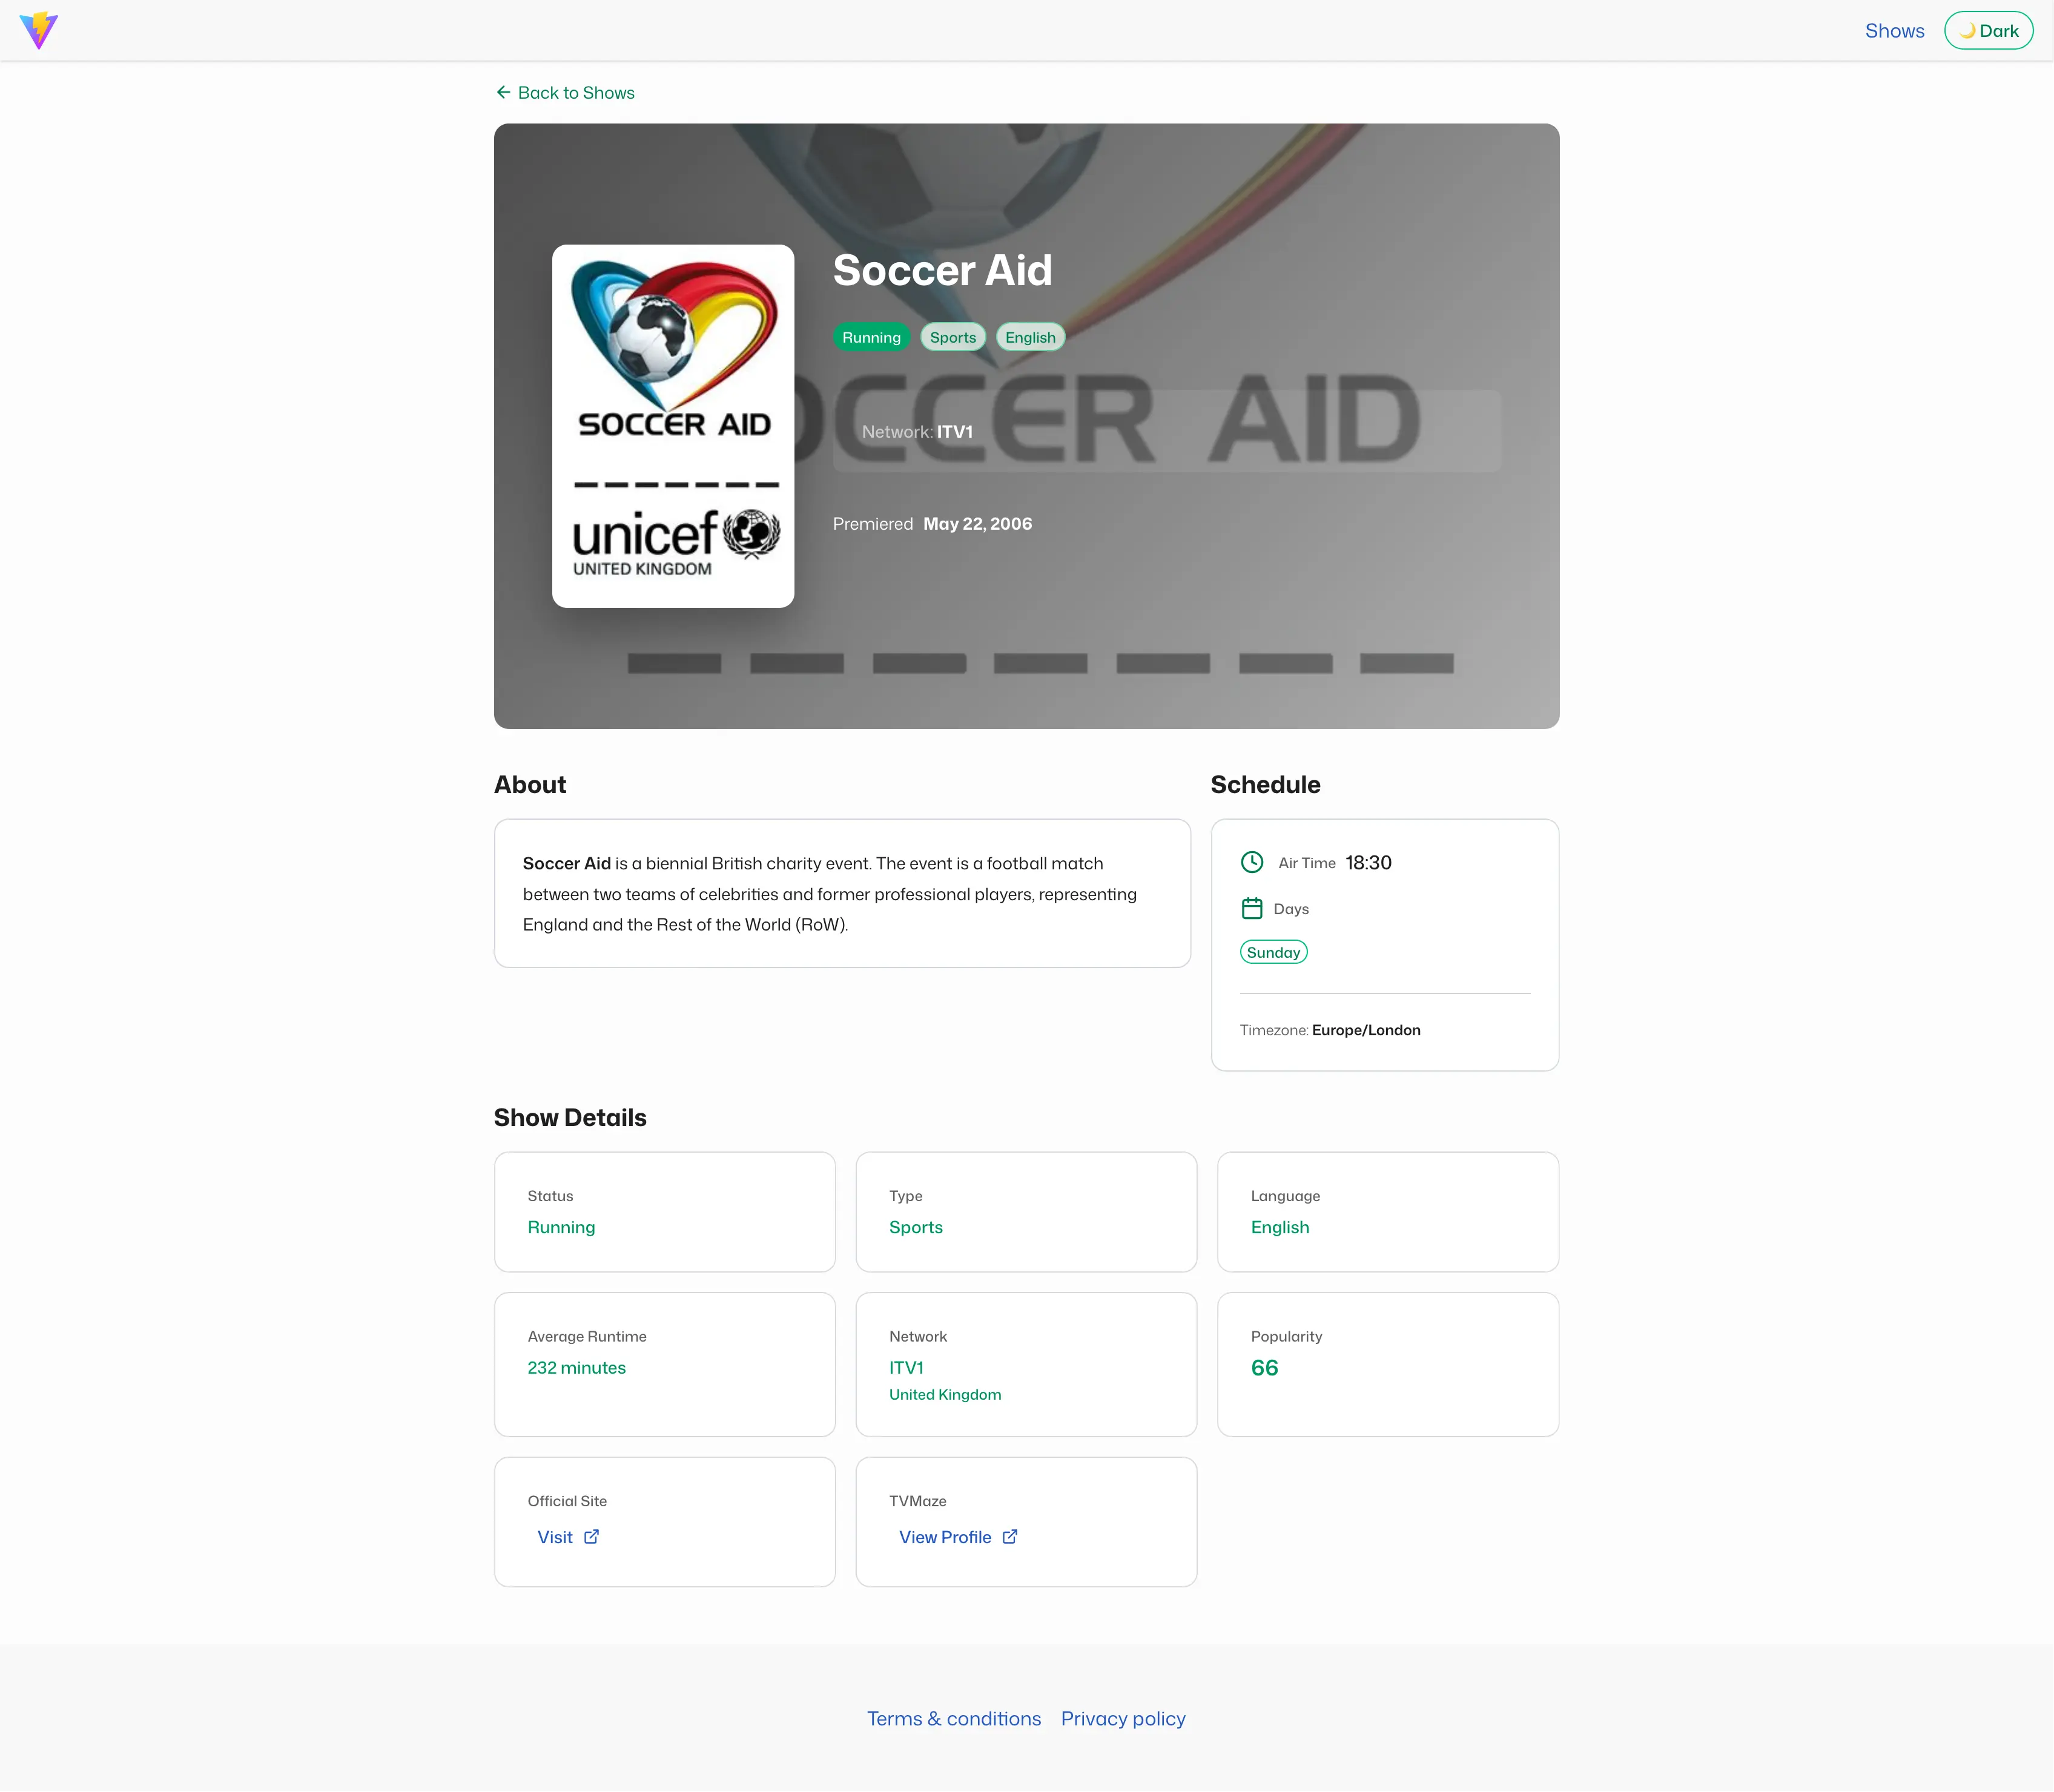Click the English language badge
The width and height of the screenshot is (2054, 1792).
click(1030, 337)
